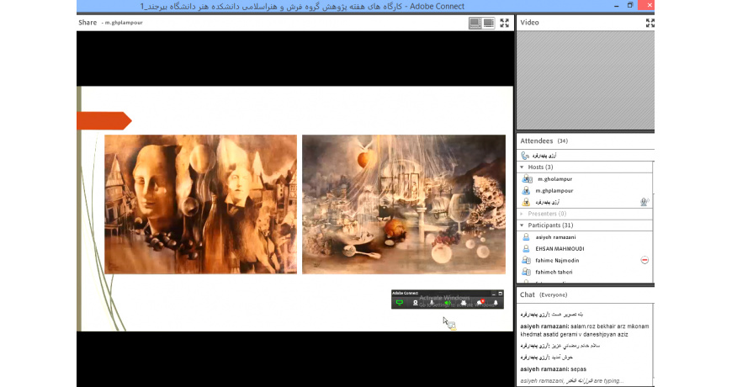This screenshot has width=732, height=387.
Task: Select host m.gholampur in attendees list
Action: (554, 179)
